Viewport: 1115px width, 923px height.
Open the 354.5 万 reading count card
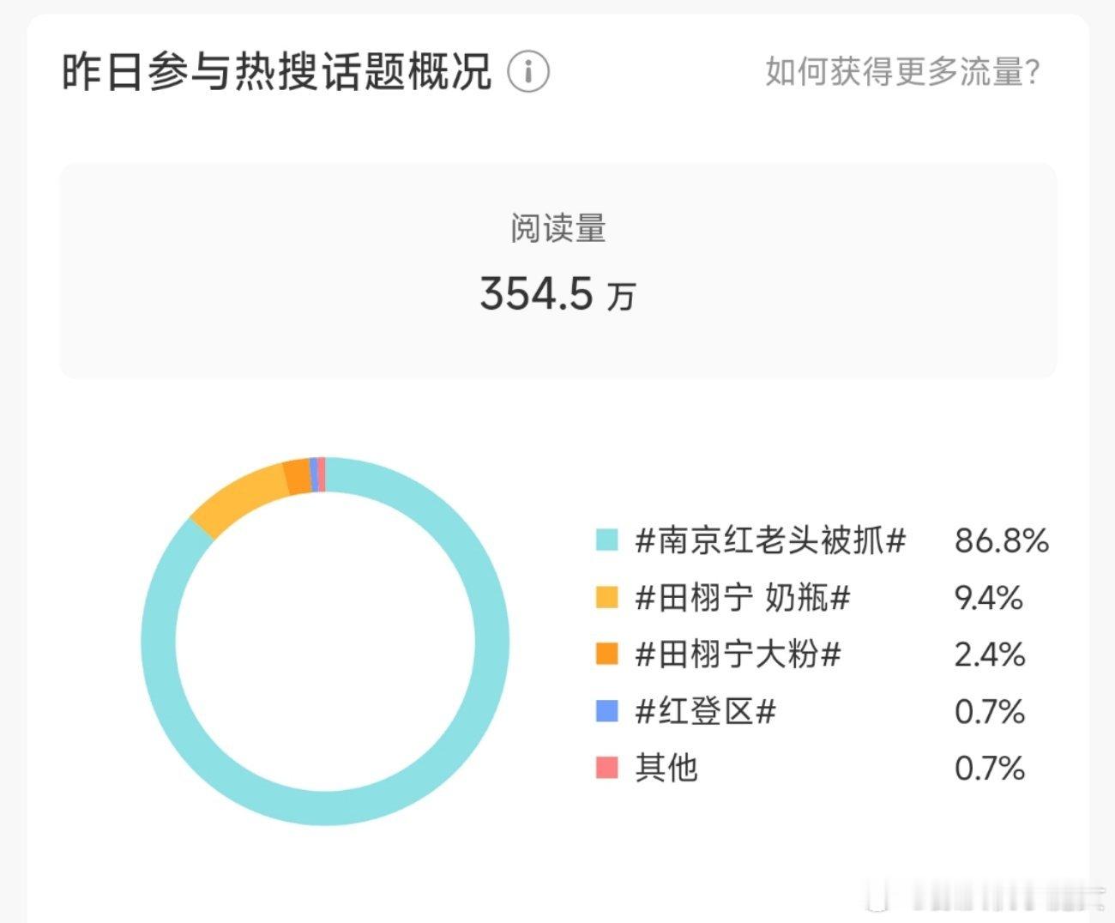pos(557,271)
